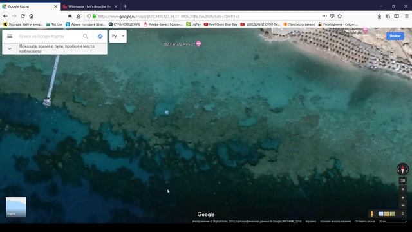Click the search magnifier icon in Maps
Image resolution: width=412 pixels, height=232 pixels.
coord(86,36)
